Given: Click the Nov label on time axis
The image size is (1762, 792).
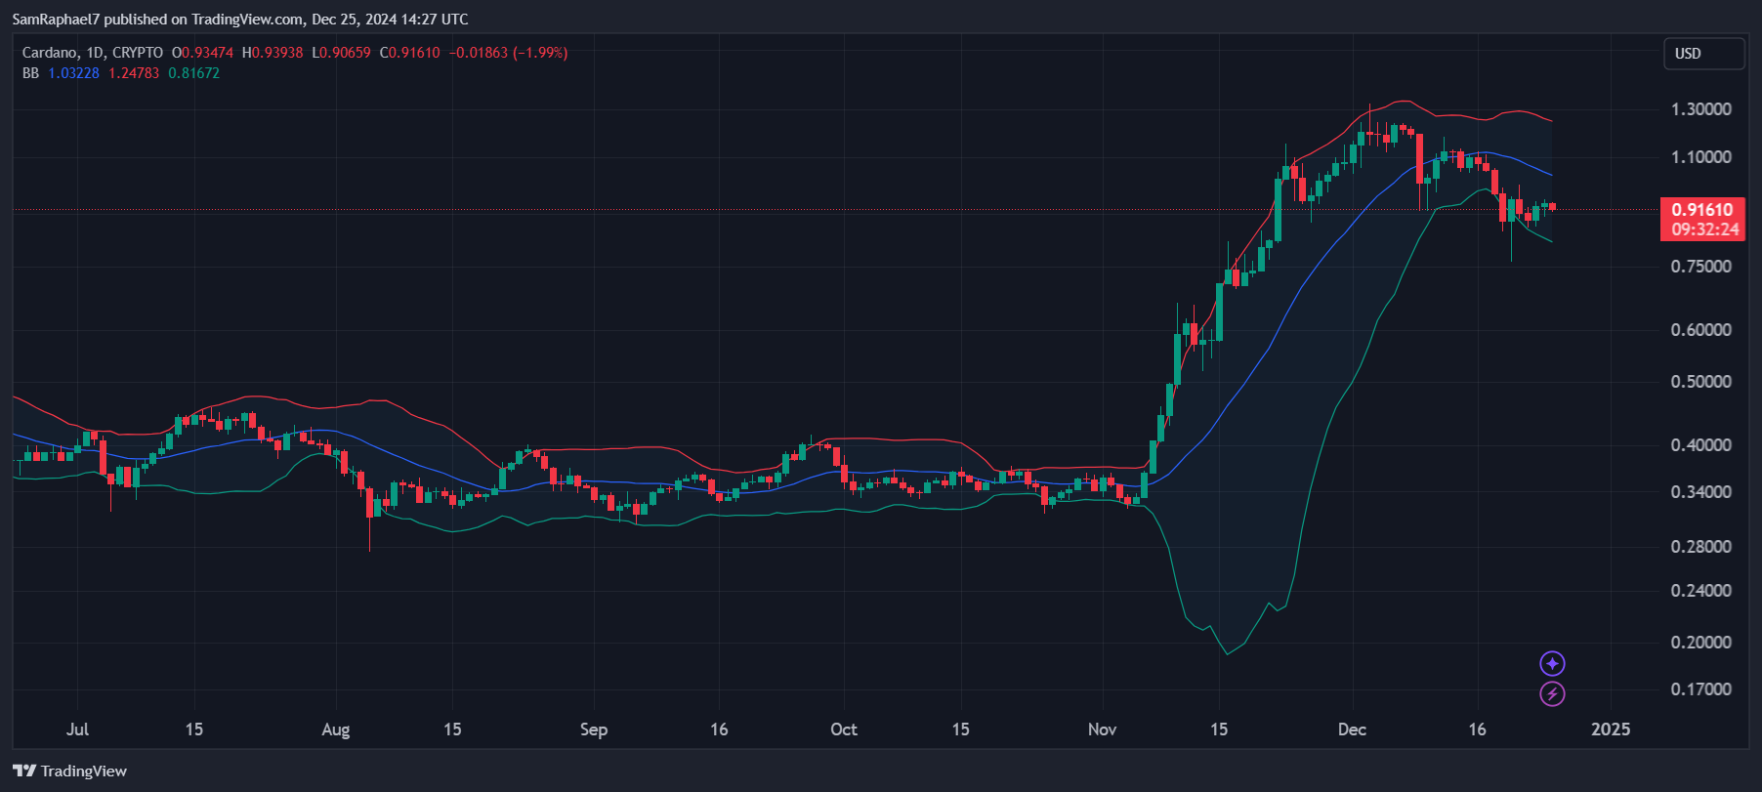Looking at the screenshot, I should pyautogui.click(x=1102, y=729).
